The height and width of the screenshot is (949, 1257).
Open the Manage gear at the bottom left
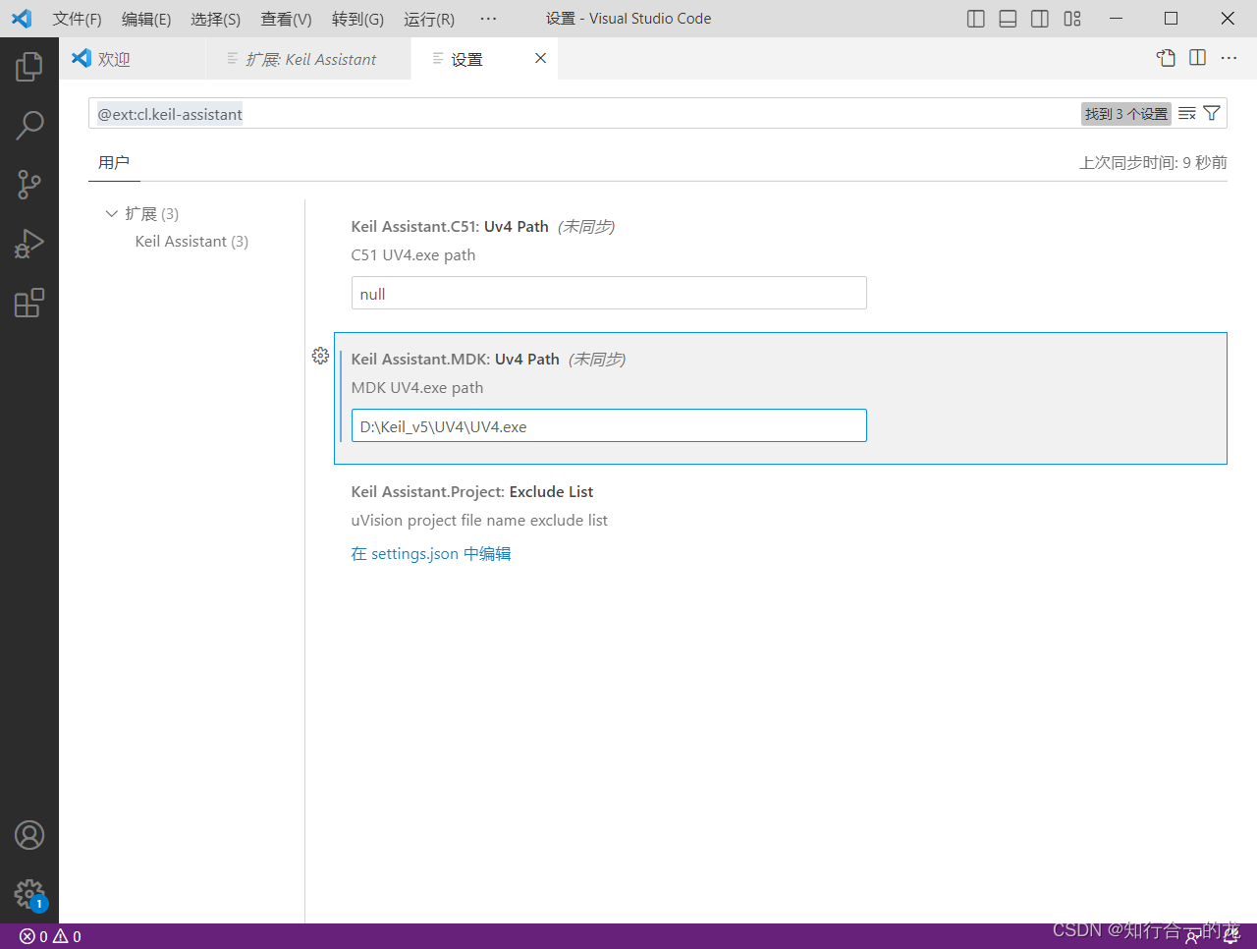point(29,893)
